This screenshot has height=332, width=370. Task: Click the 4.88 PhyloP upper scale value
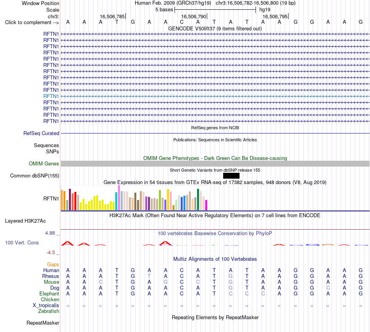50,233
